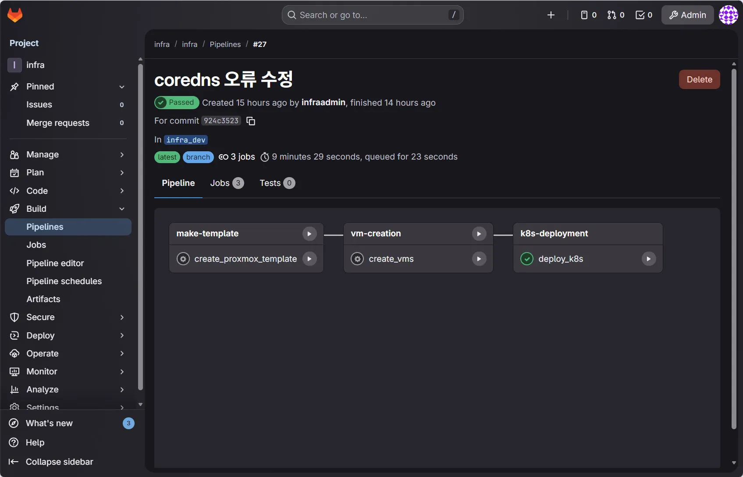This screenshot has width=743, height=477.
Task: Open pinned Issues in sidebar
Action: [68, 105]
